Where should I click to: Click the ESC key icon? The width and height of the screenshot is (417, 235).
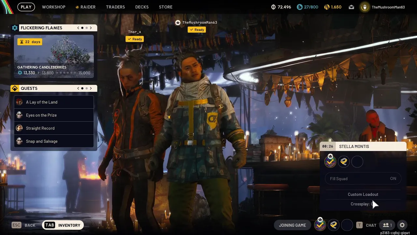tap(16, 225)
